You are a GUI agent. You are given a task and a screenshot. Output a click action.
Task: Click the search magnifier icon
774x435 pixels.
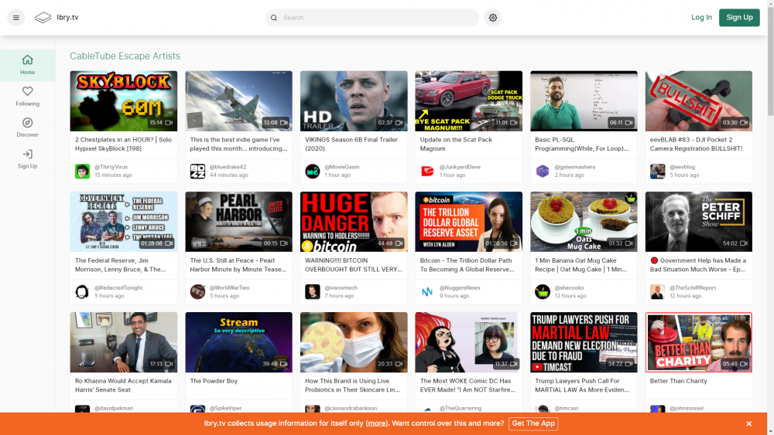pyautogui.click(x=274, y=18)
